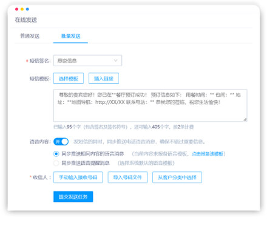Screen dimensions: 267x225
Task: Click the 插入链接 button
Action: click(104, 78)
